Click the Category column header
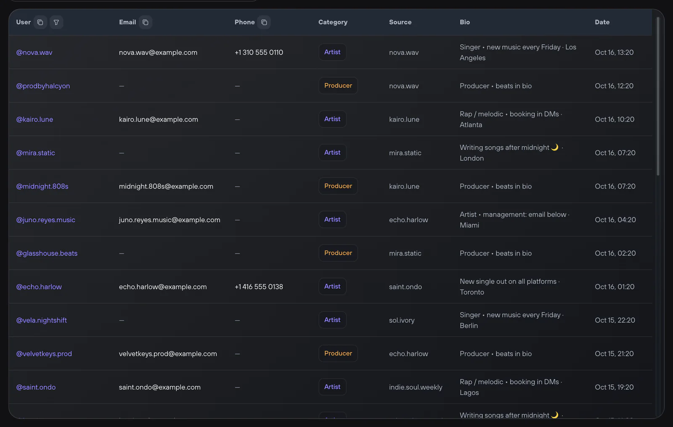The image size is (673, 427). tap(333, 22)
